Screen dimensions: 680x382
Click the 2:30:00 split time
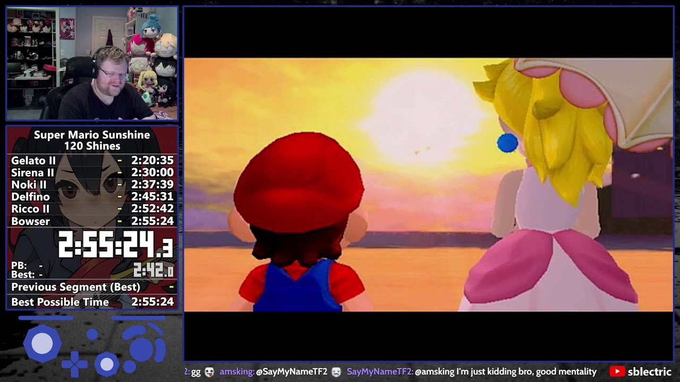click(x=152, y=172)
